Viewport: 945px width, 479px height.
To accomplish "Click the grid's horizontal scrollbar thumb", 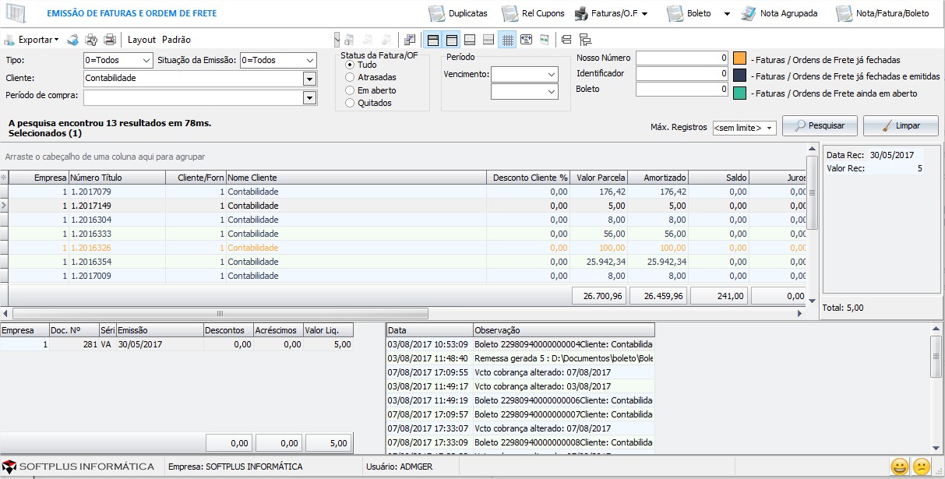I will pyautogui.click(x=219, y=313).
